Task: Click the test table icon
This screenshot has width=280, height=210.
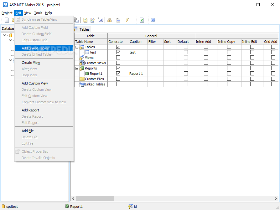Action: 87,52
